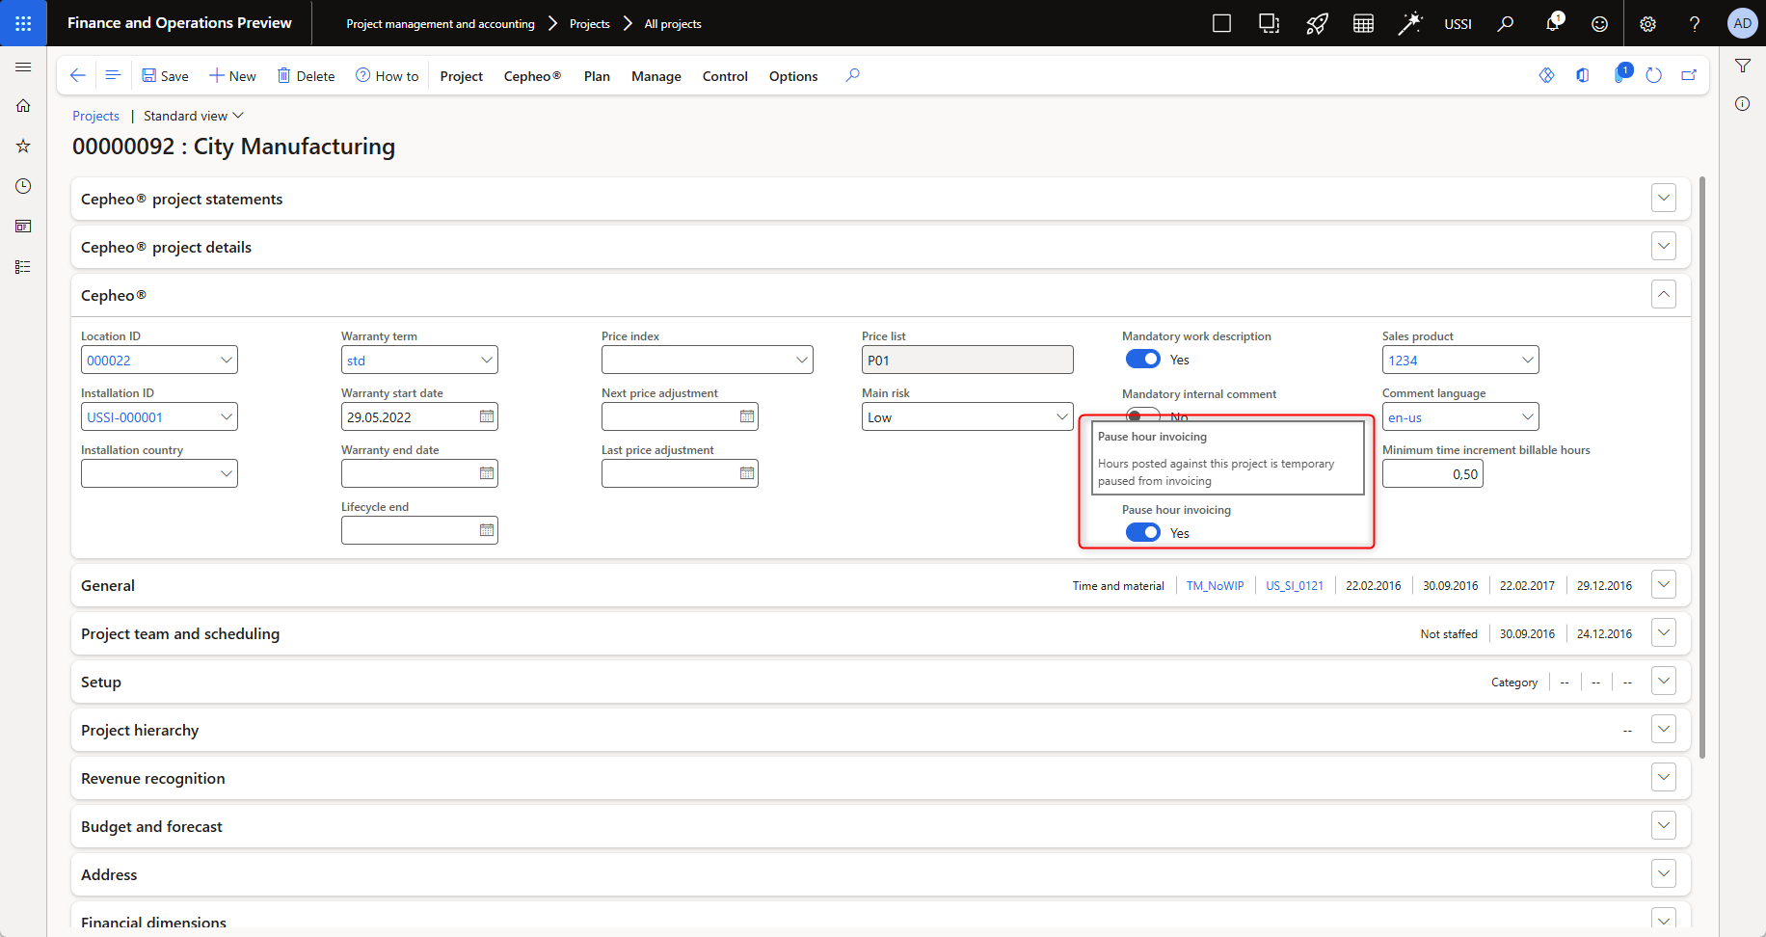This screenshot has height=937, width=1766.
Task: Open the notifications bell icon
Action: (1552, 23)
